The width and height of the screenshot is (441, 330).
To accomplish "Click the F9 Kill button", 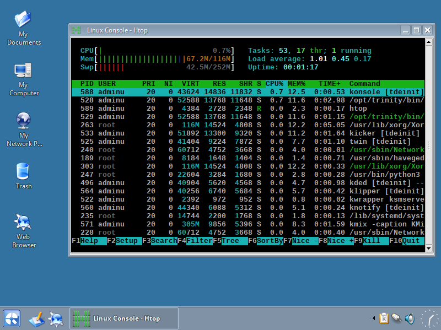I will 371,241.
